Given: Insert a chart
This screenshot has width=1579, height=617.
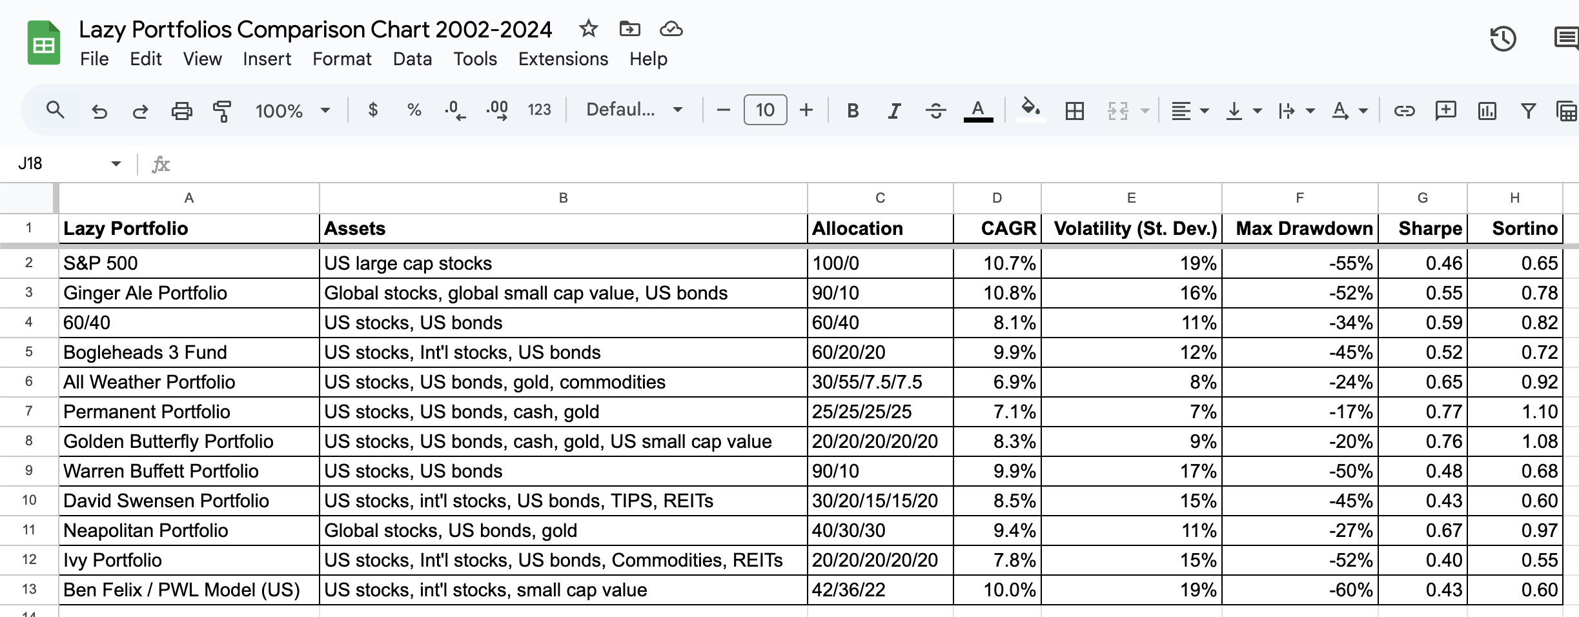Looking at the screenshot, I should click(x=1487, y=111).
